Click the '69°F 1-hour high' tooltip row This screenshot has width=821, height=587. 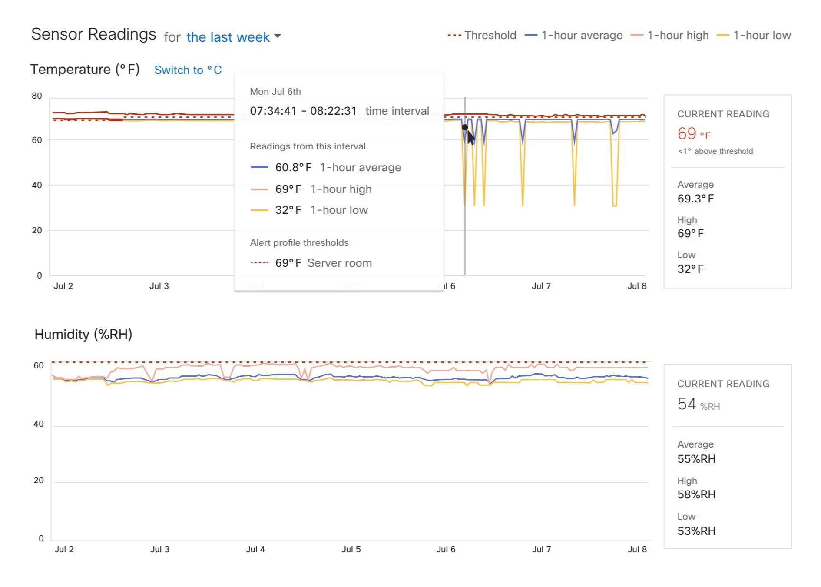point(311,189)
